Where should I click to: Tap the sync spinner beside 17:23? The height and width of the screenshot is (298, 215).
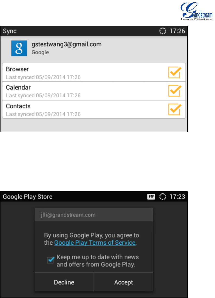click(x=163, y=197)
